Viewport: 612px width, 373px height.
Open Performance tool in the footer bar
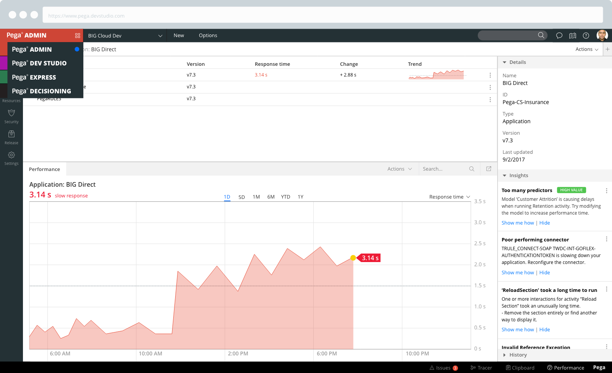pos(566,368)
